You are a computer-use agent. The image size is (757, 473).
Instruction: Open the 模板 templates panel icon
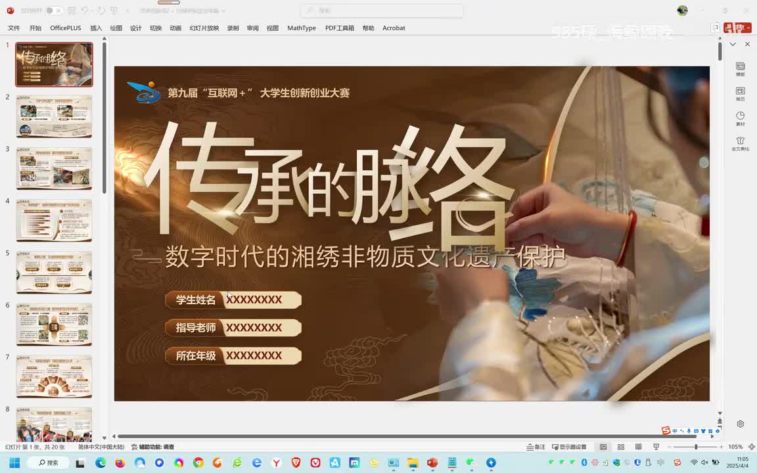(x=740, y=69)
